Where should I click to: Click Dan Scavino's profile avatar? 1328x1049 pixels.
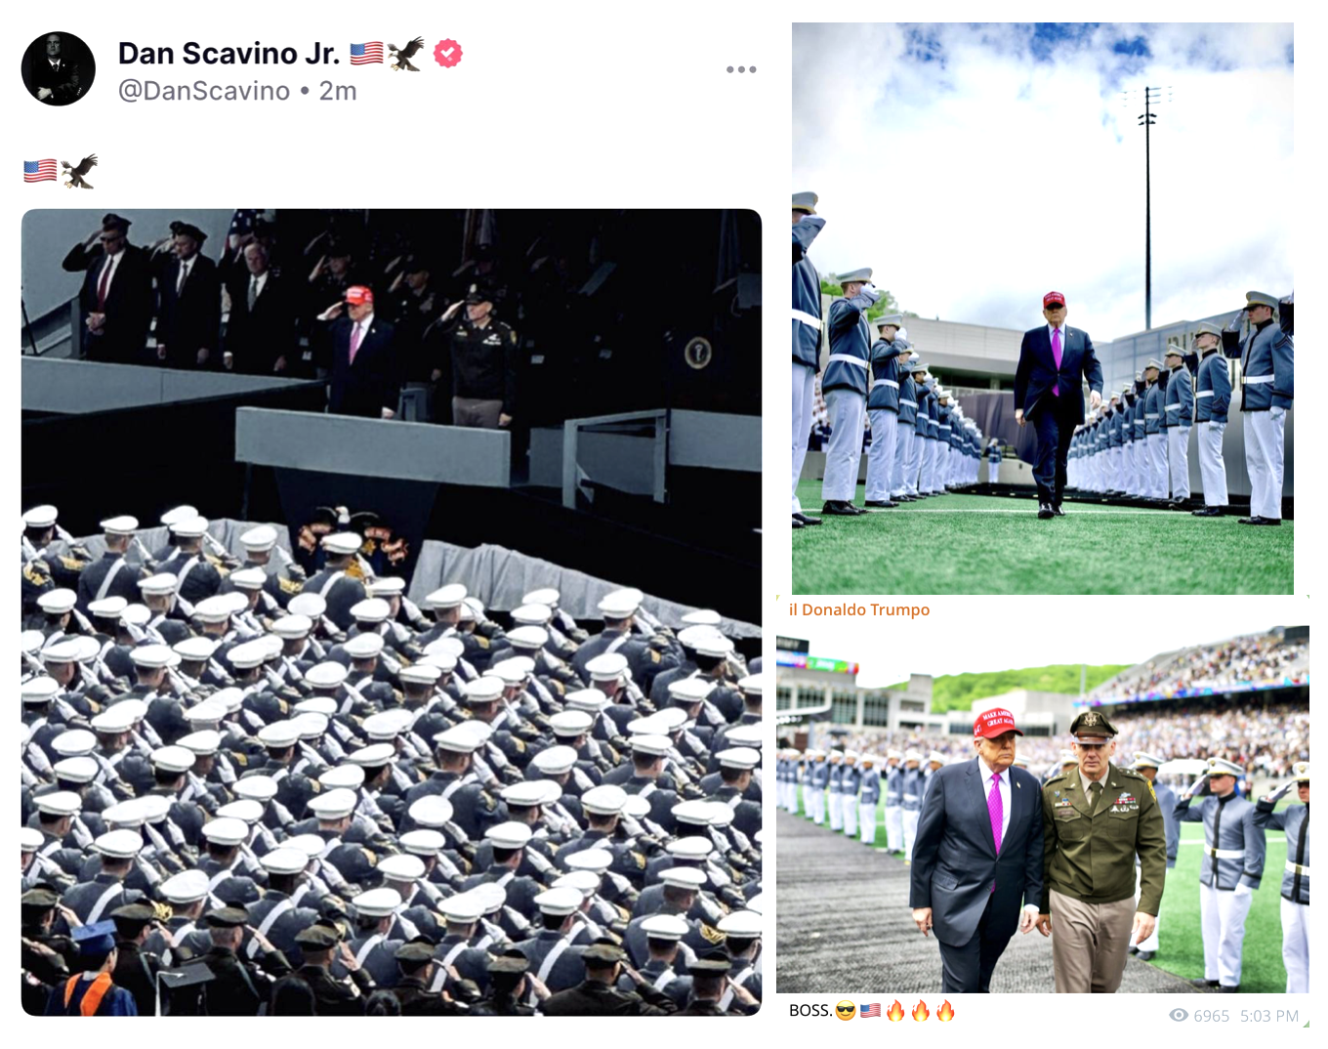pyautogui.click(x=59, y=68)
